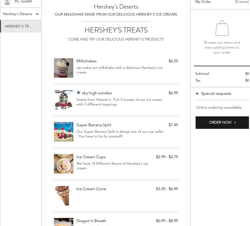Select the Super Banana Split item name
This screenshot has width=250, height=226.
click(94, 125)
